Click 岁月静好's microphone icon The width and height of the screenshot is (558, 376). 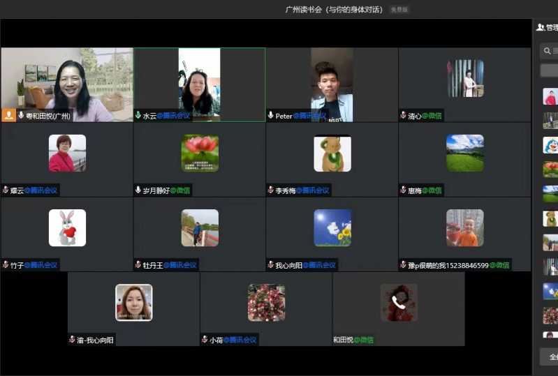(x=138, y=190)
